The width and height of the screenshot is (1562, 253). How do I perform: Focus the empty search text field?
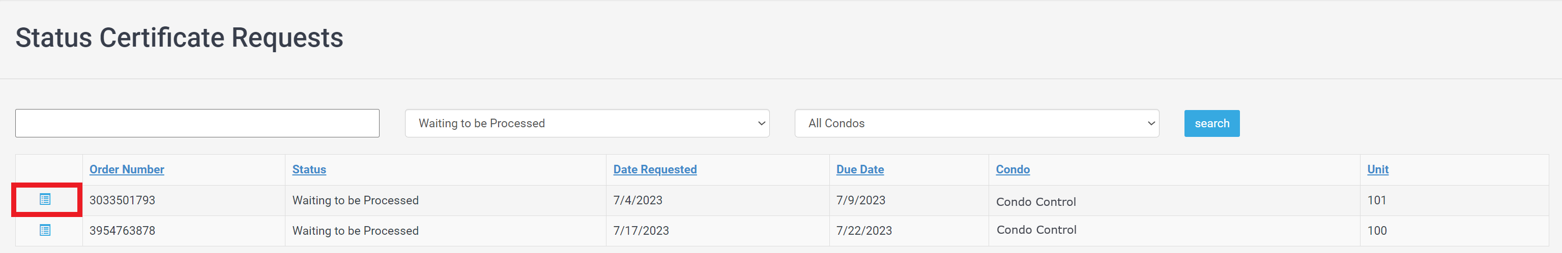click(x=197, y=123)
